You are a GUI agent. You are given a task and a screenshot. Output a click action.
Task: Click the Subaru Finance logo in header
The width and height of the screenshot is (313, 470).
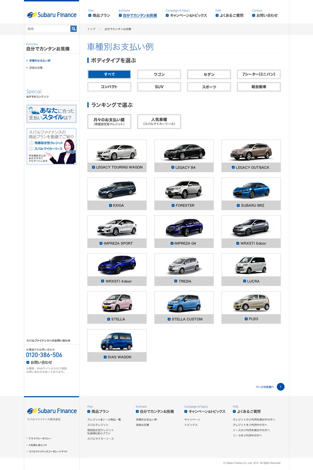pos(52,15)
